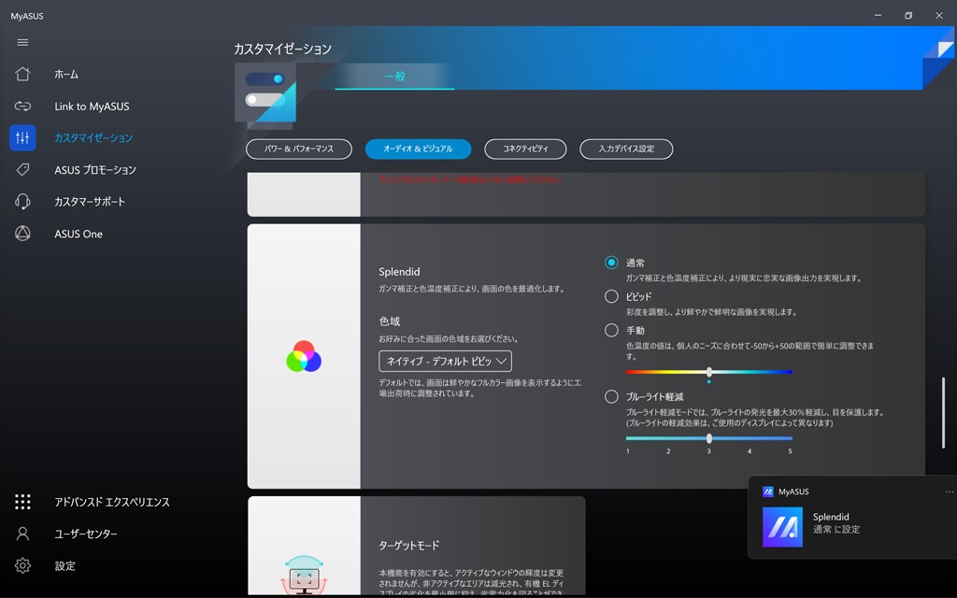Click the customer support headset icon
Screen dimensions: 957x598
point(22,202)
